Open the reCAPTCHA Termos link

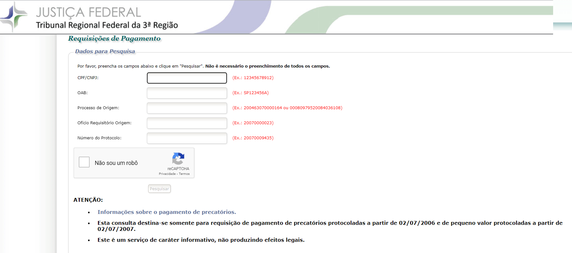[x=184, y=174]
